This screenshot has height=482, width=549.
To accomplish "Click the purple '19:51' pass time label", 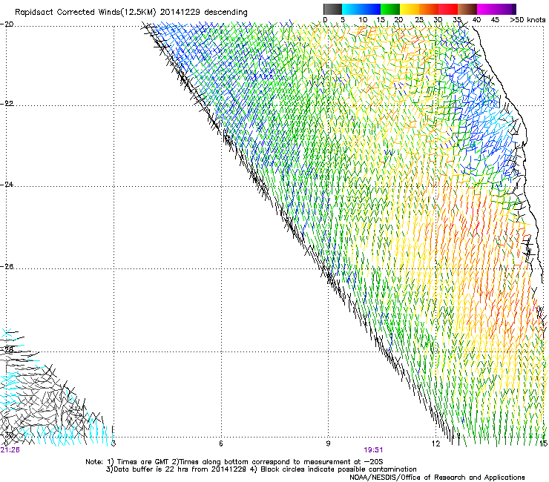I will [x=373, y=450].
